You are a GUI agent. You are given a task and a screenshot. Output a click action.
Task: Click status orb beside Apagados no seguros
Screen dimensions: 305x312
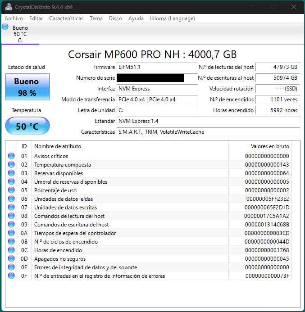click(11, 258)
